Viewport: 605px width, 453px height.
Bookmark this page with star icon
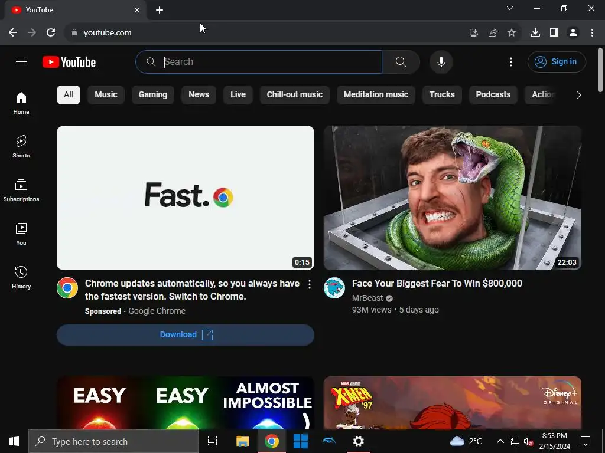[x=512, y=33]
